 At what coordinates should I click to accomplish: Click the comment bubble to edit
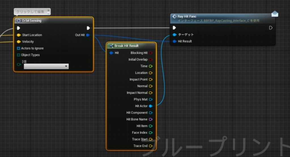32,12
